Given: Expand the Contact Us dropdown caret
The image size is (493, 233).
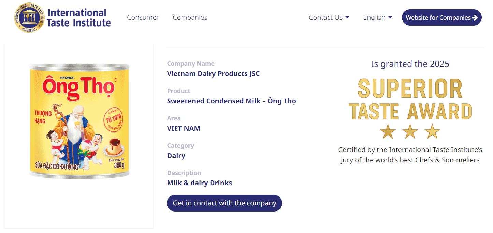Looking at the screenshot, I should click(x=347, y=17).
